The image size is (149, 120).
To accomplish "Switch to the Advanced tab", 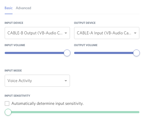I will [23, 8].
